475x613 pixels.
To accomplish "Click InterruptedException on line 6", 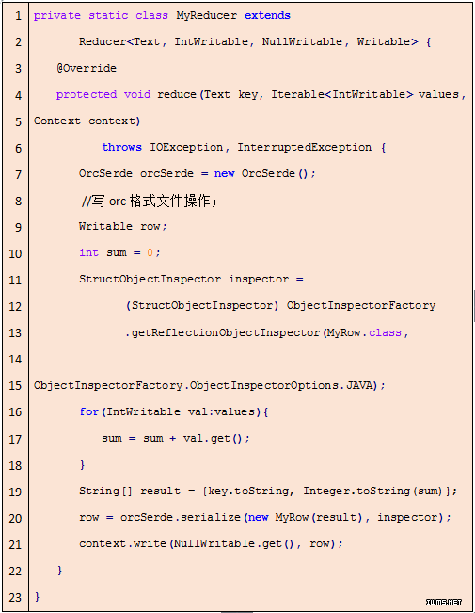I will pos(305,148).
